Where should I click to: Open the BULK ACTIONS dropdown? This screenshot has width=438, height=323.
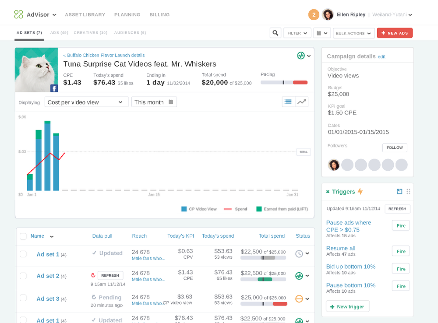pos(353,33)
